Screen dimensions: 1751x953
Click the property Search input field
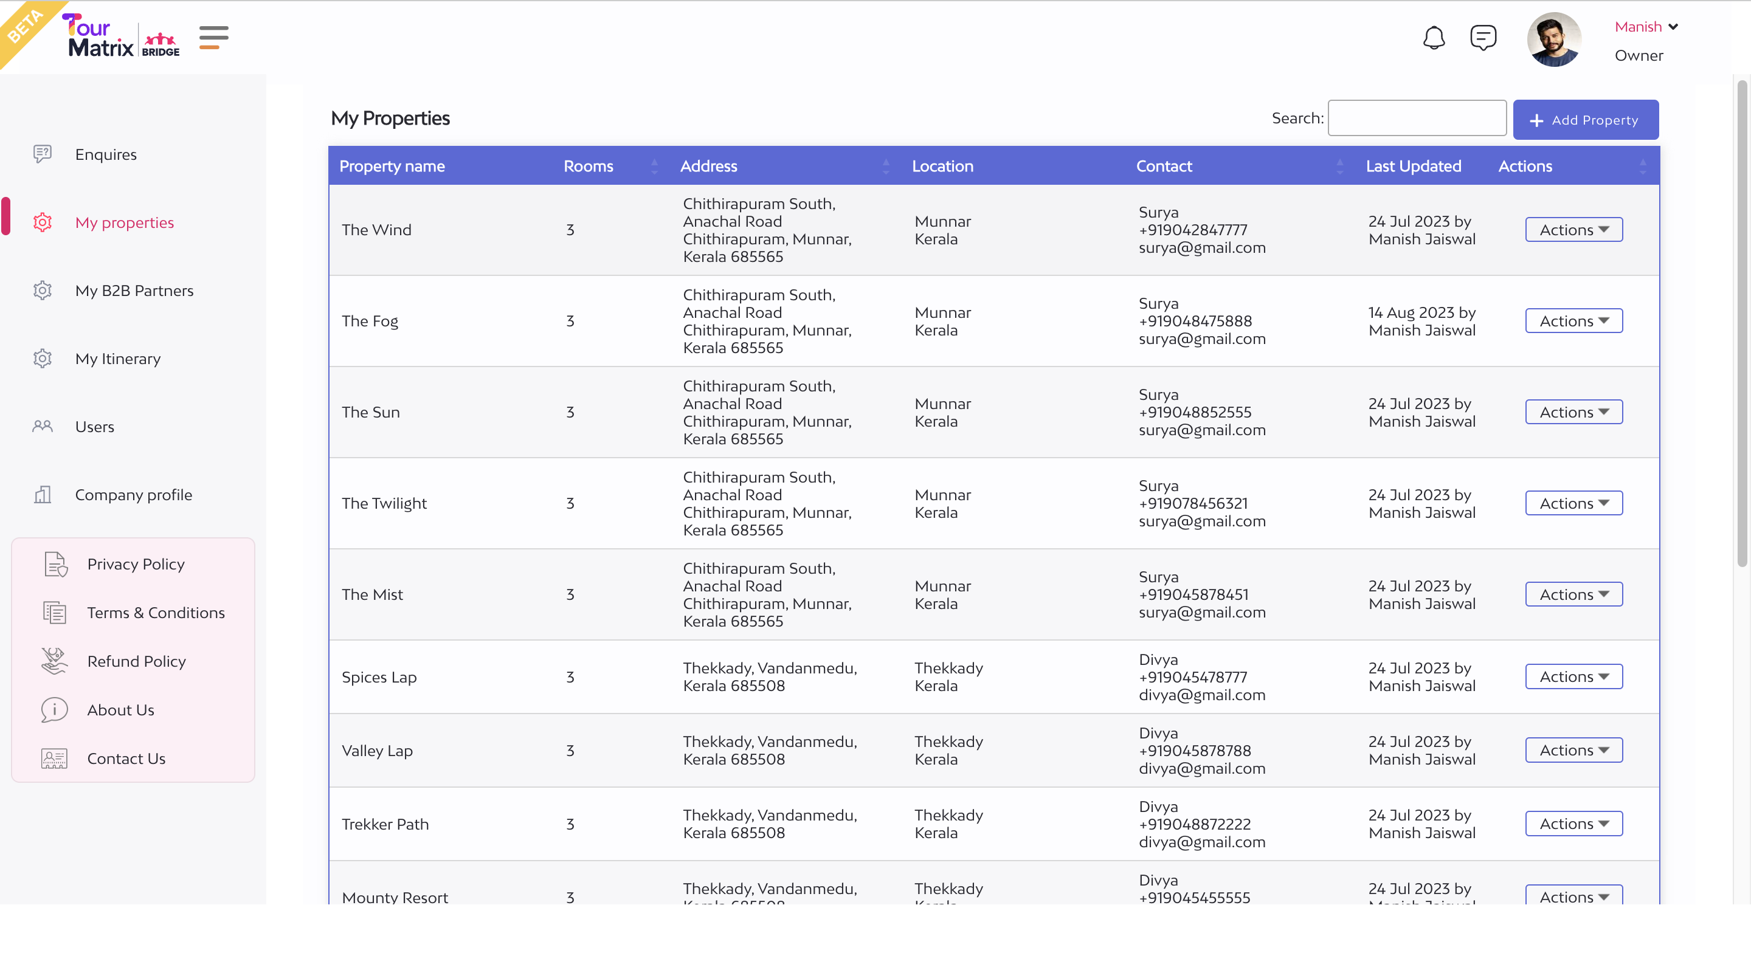point(1417,119)
